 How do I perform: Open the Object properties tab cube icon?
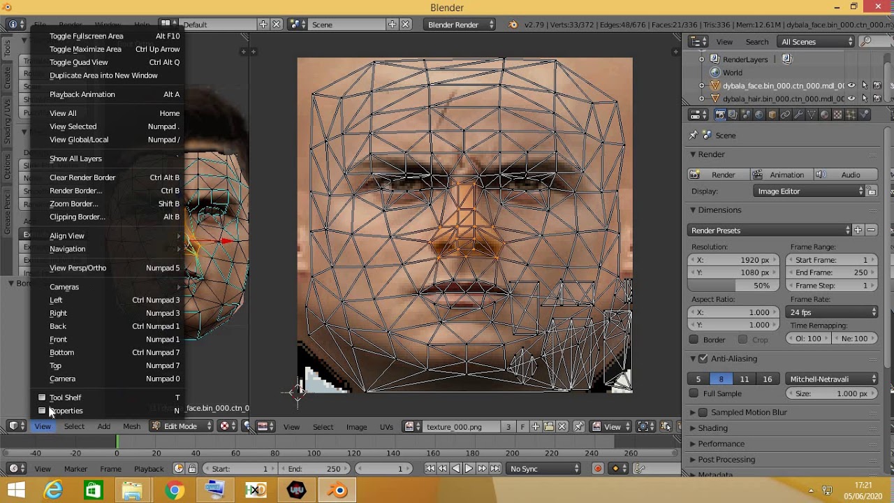point(772,115)
